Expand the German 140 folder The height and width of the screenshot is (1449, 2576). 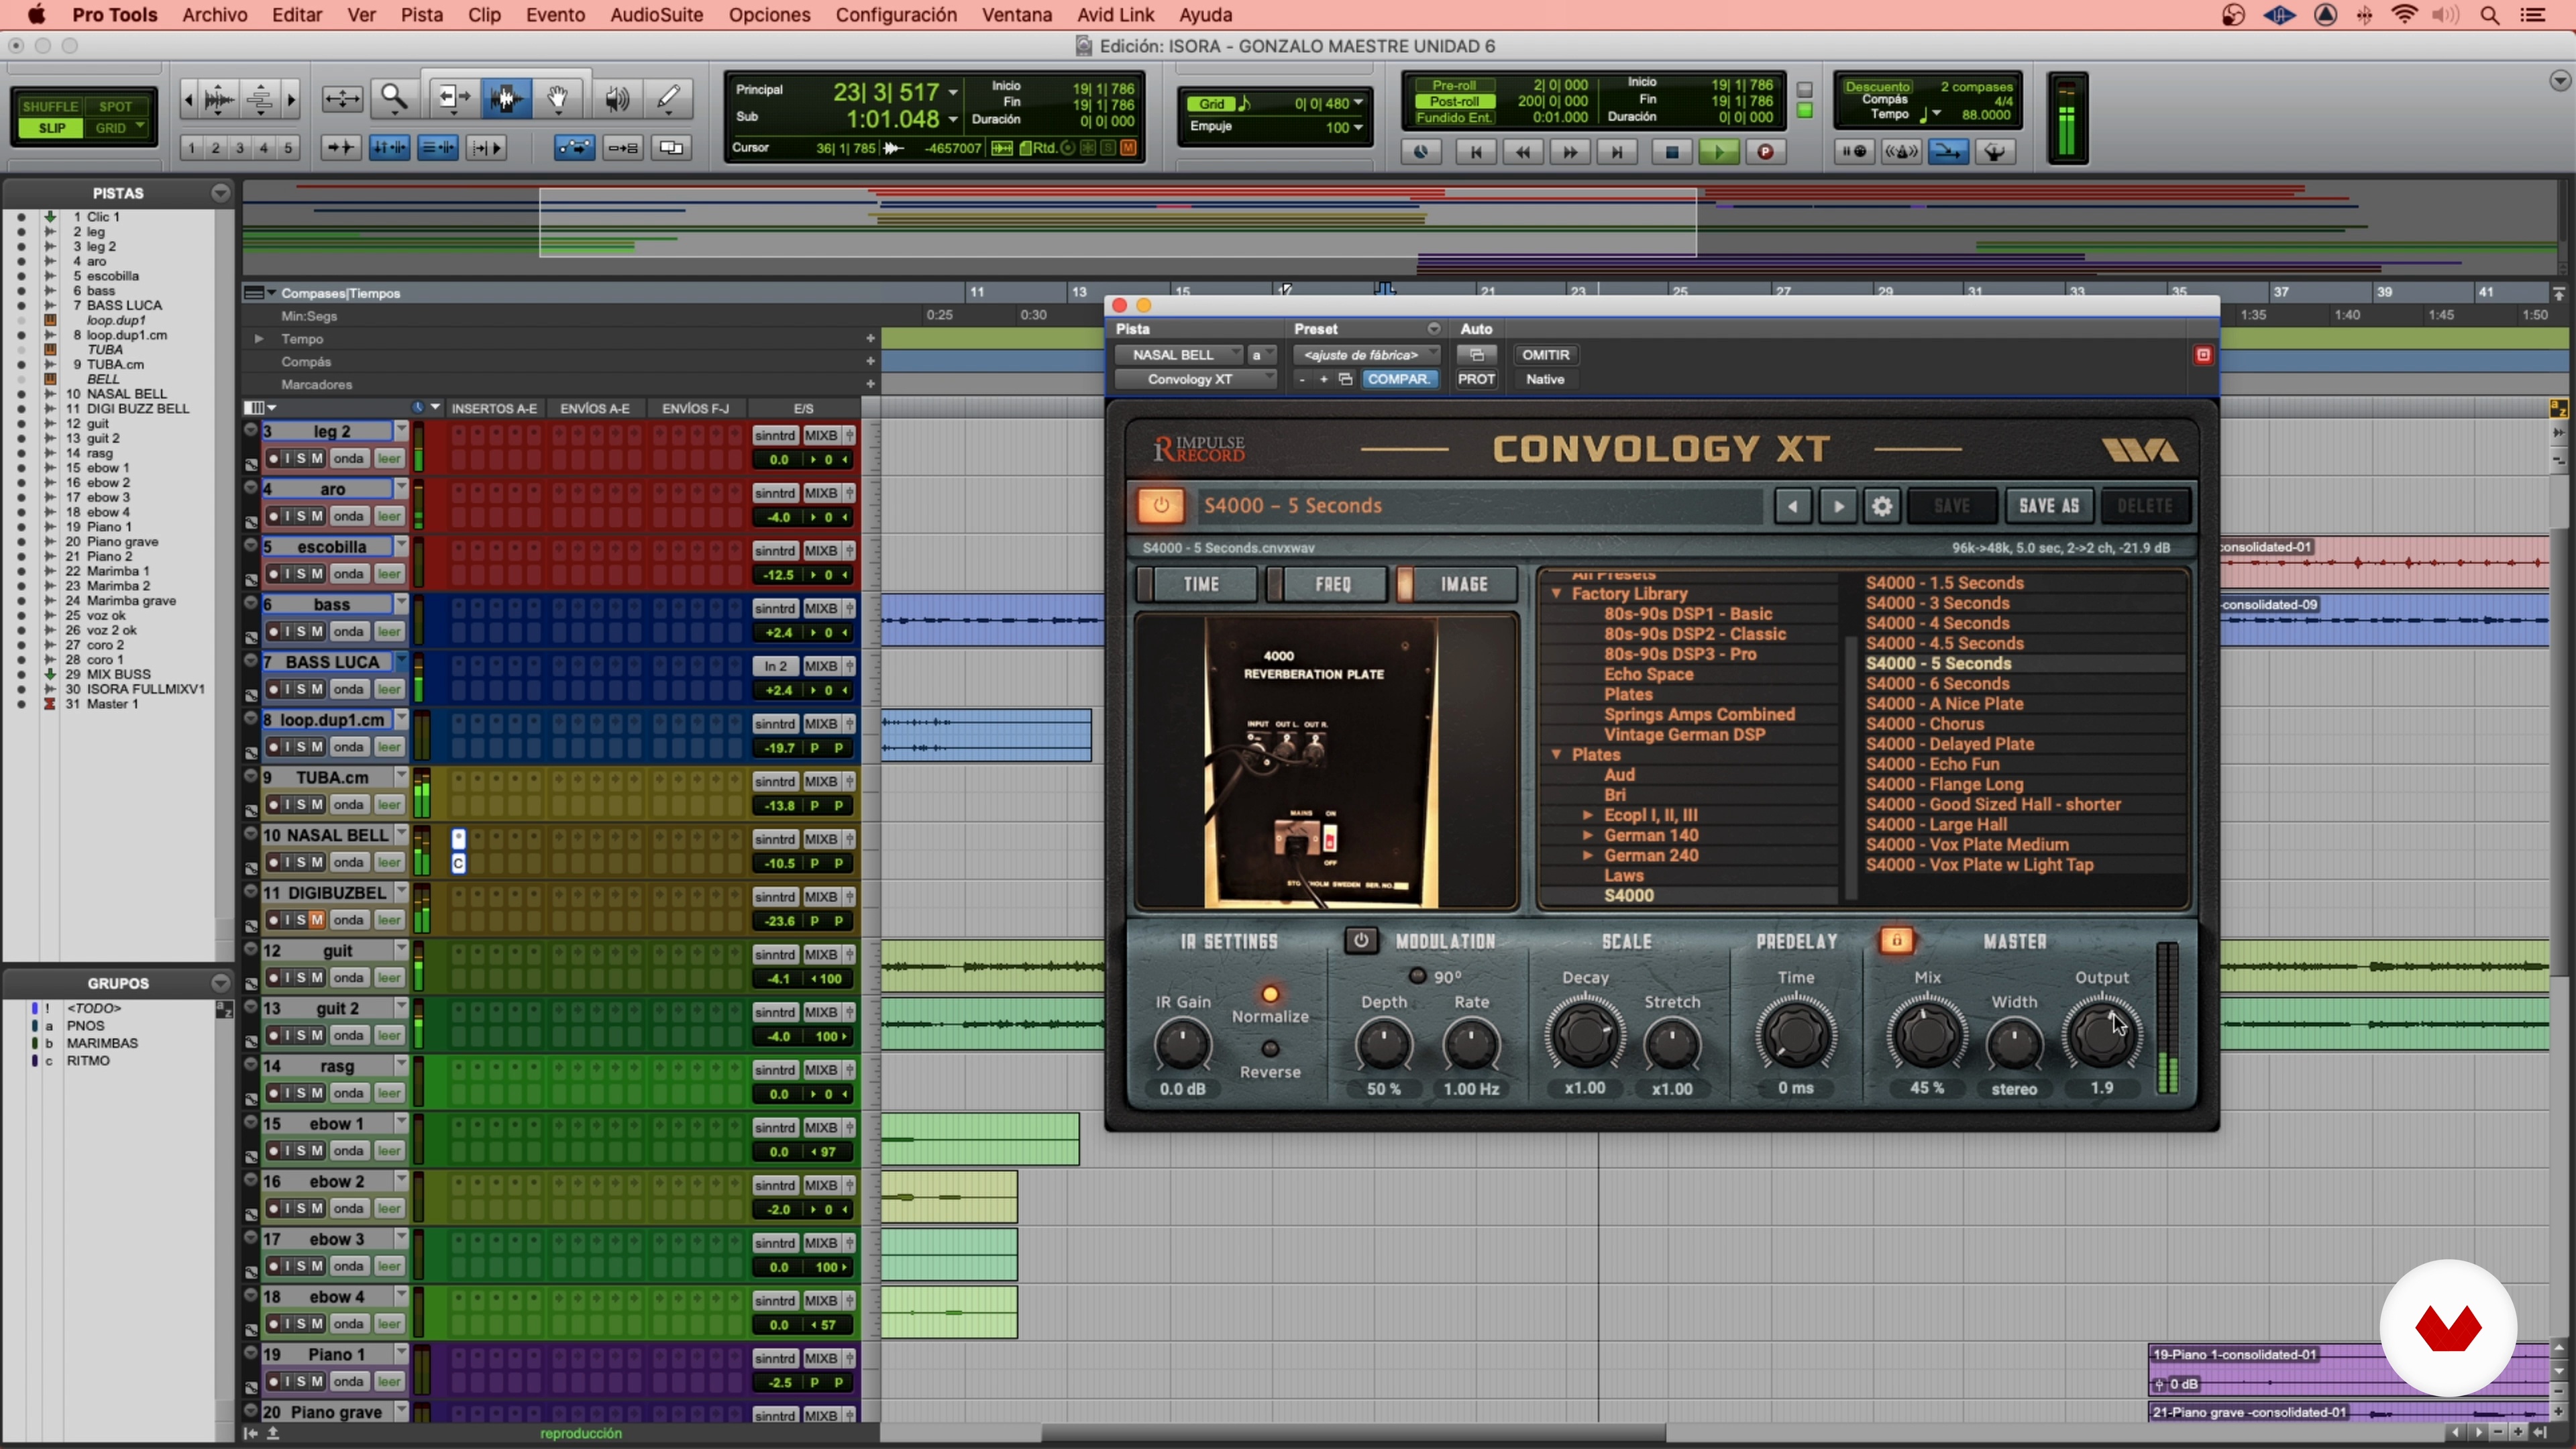(x=1588, y=835)
